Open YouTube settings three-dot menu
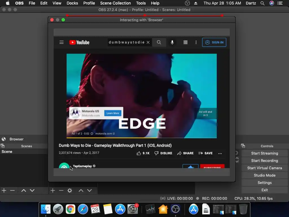 pos(196,42)
